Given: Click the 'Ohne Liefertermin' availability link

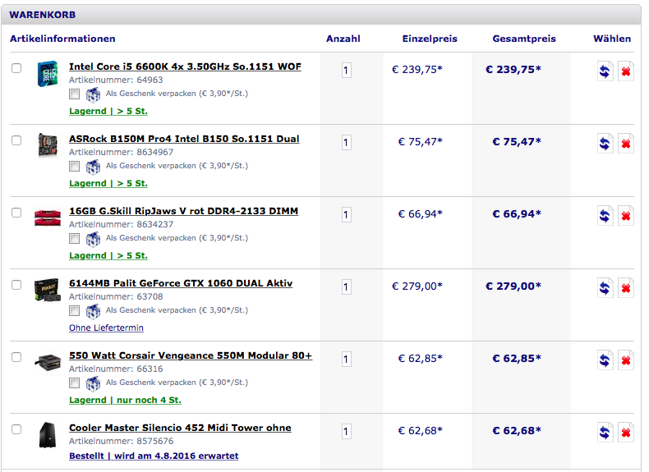Looking at the screenshot, I should (x=106, y=328).
